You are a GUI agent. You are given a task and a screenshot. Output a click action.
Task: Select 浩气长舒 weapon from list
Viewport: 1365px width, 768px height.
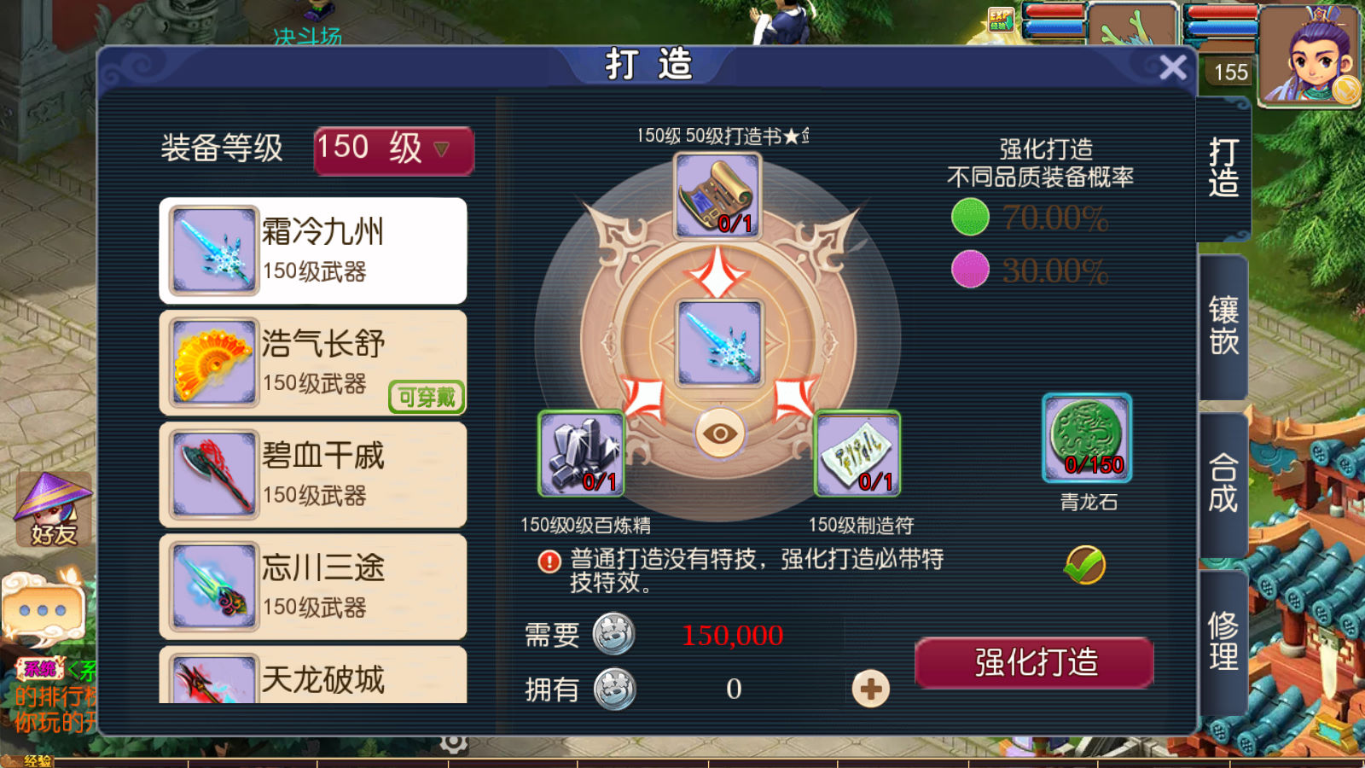313,363
